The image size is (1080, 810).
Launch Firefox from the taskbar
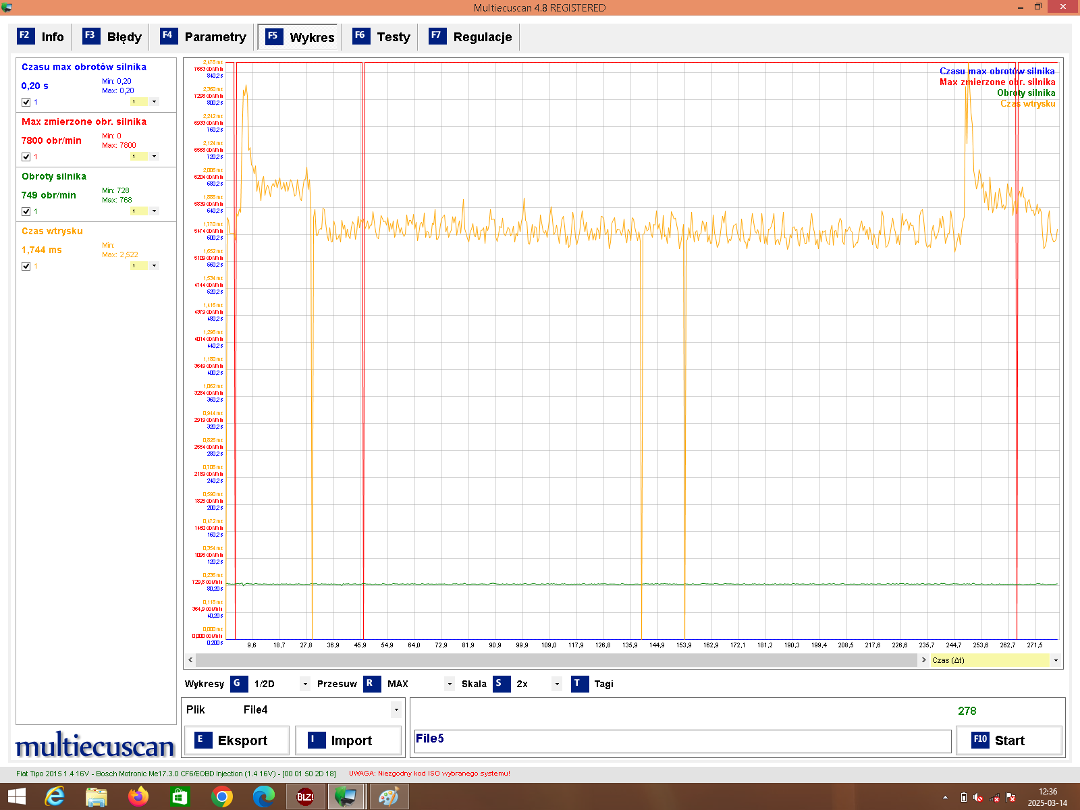point(138,796)
